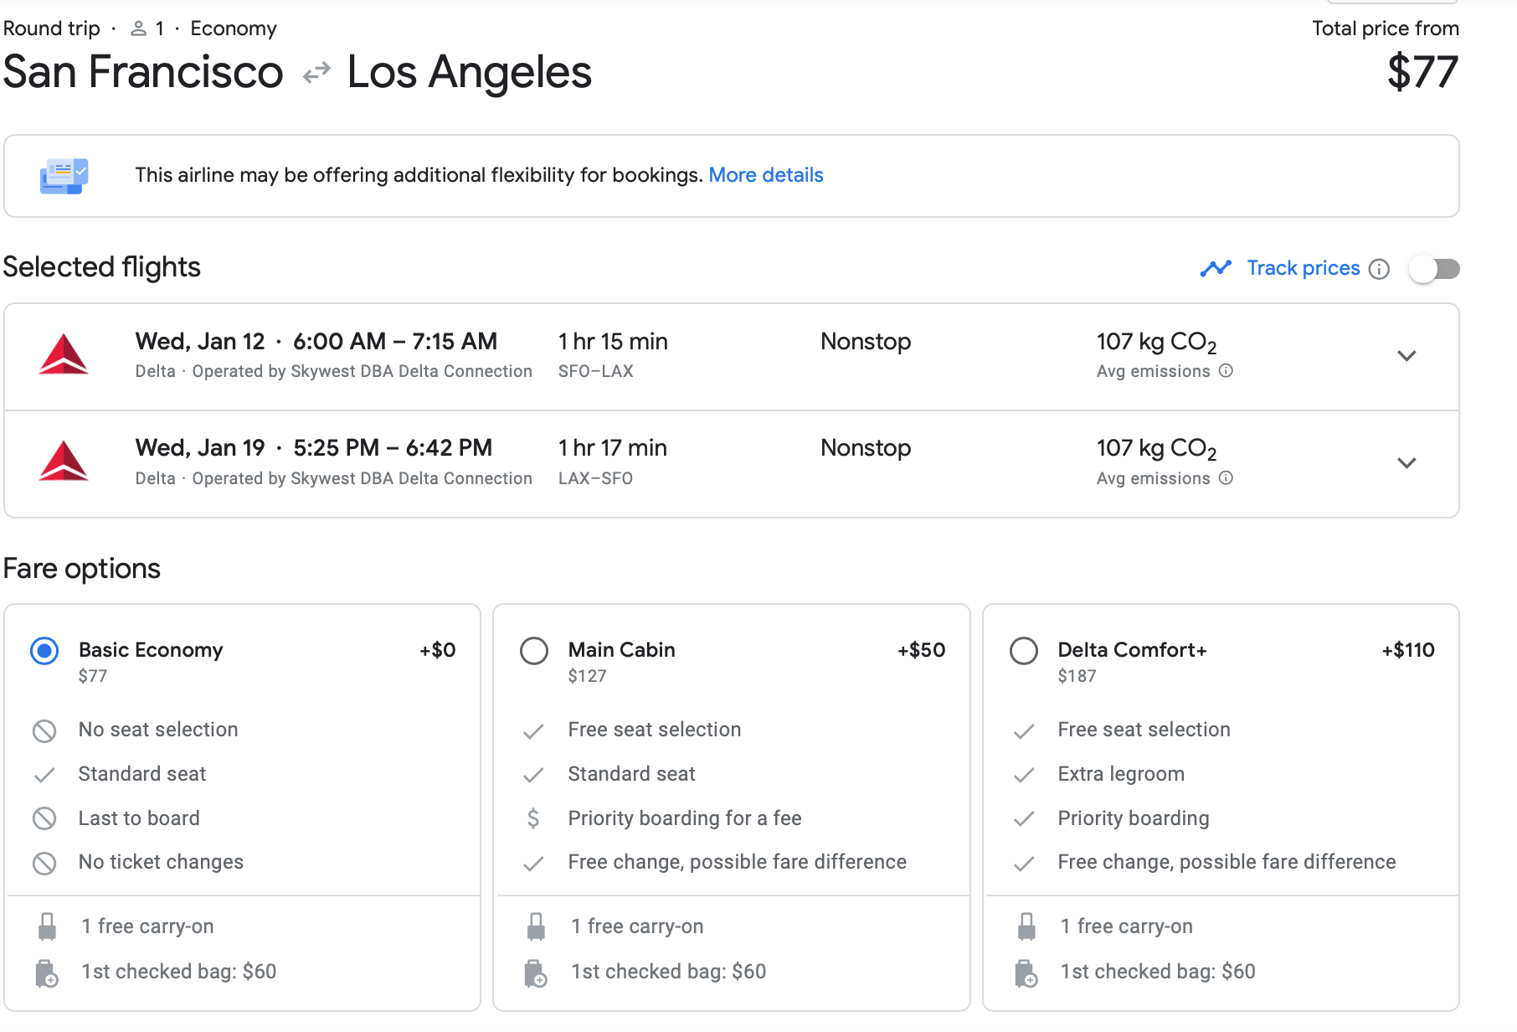The image size is (1517, 1032).
Task: Click the round-trip swap arrows icon
Action: pyautogui.click(x=316, y=74)
